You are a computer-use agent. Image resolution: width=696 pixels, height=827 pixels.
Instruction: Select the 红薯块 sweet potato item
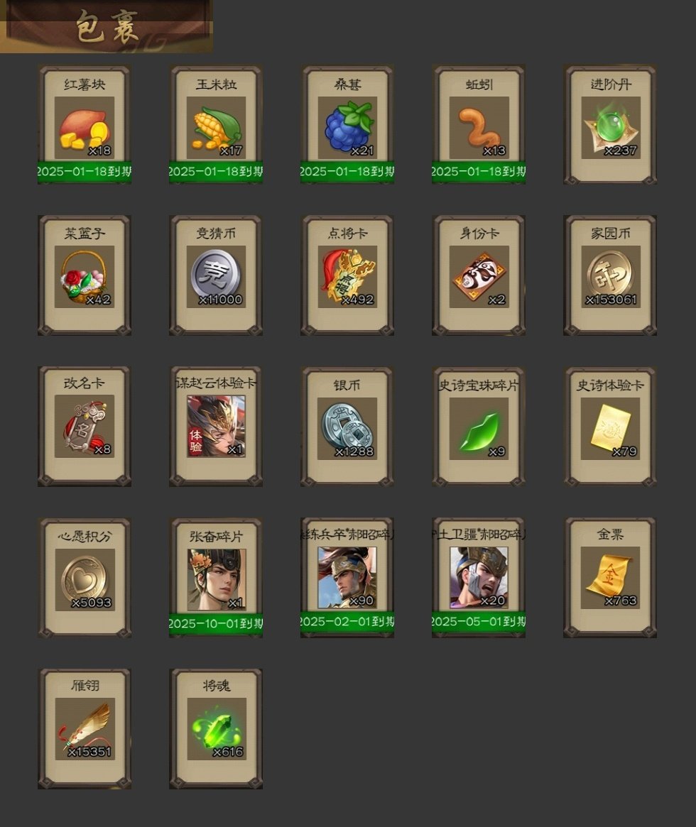pyautogui.click(x=85, y=124)
